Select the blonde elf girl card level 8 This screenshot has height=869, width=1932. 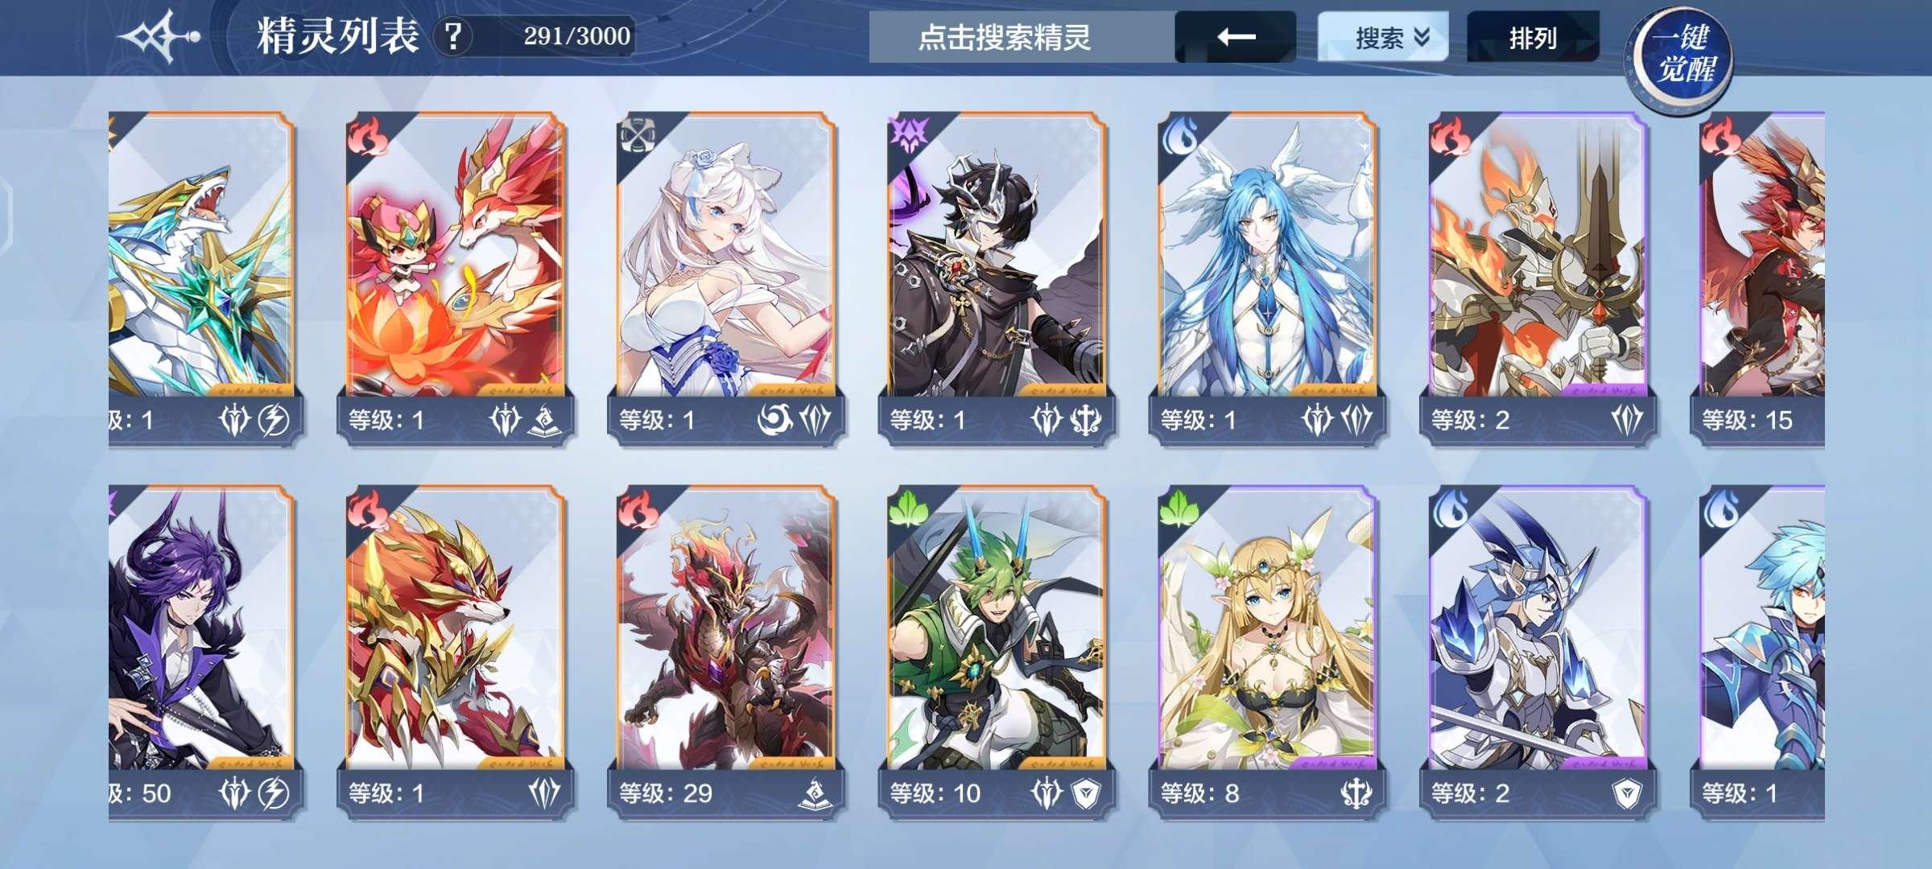click(x=1268, y=652)
